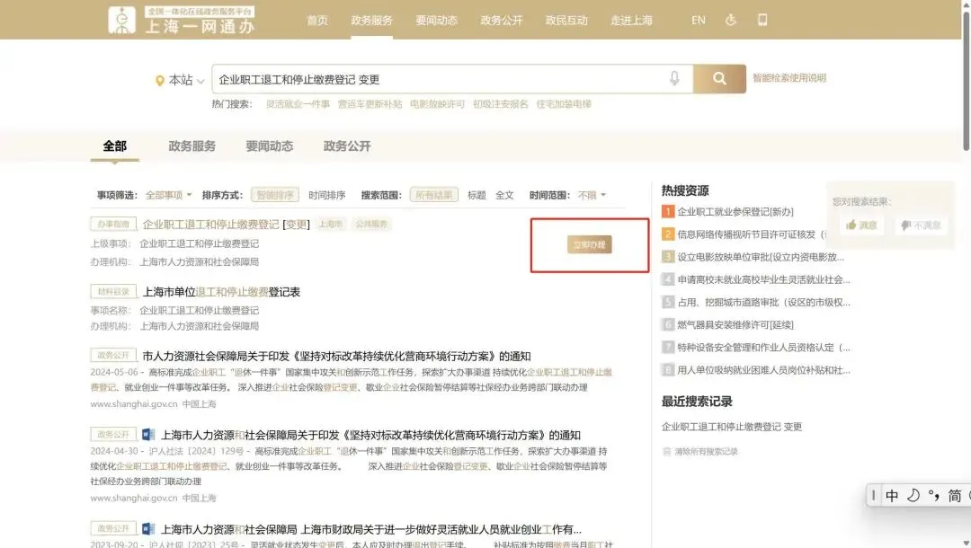Image resolution: width=971 pixels, height=548 pixels.
Task: Open the accessibility mode wheelchair icon
Action: point(731,20)
